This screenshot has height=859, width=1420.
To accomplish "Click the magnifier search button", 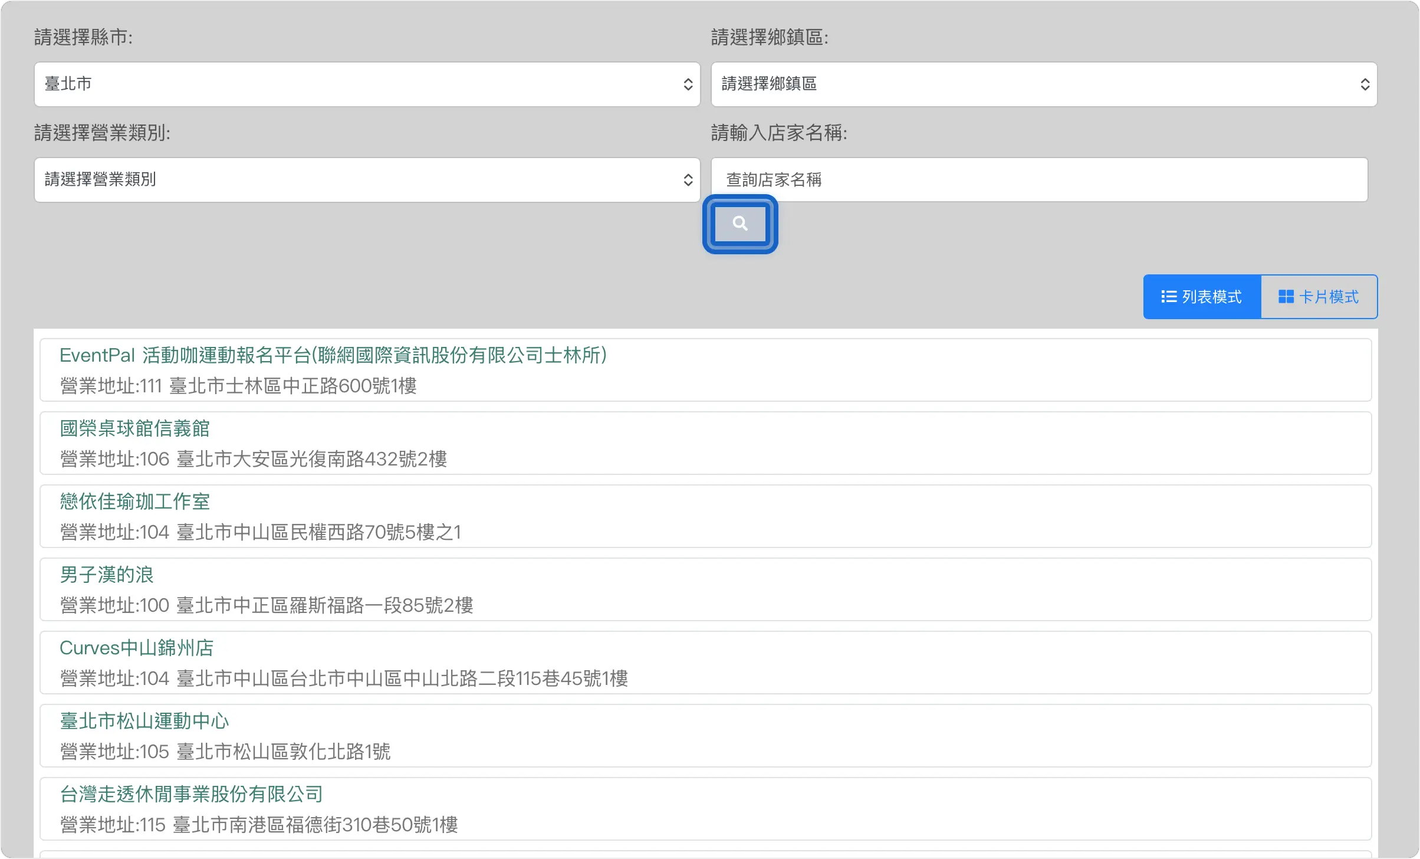I will pyautogui.click(x=740, y=224).
